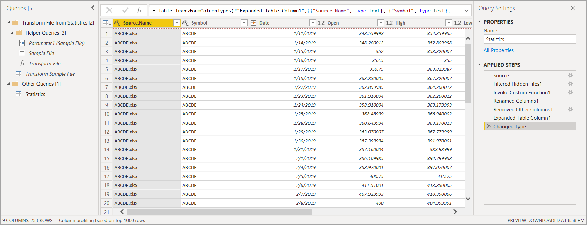
Task: Click the checkmark confirm icon in formula bar
Action: coord(125,11)
